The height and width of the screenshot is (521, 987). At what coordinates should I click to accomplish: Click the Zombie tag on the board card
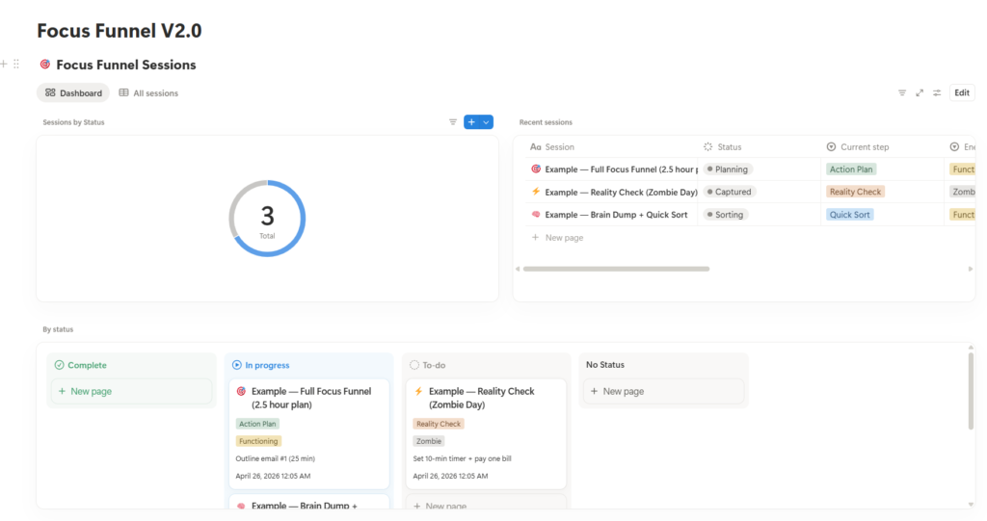429,441
